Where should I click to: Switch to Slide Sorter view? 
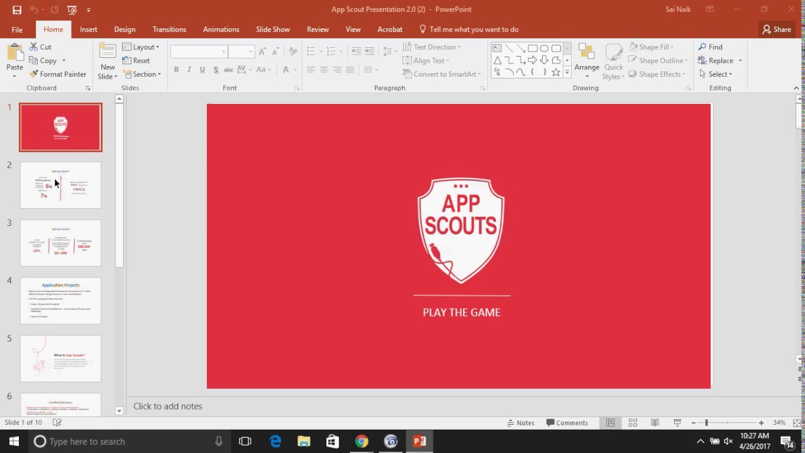(633, 423)
